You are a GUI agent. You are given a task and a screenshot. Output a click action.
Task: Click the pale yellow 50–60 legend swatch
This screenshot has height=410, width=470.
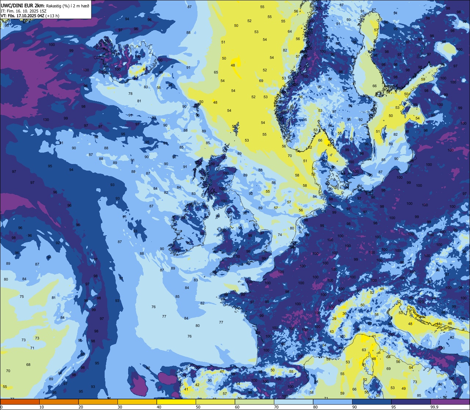216,402
